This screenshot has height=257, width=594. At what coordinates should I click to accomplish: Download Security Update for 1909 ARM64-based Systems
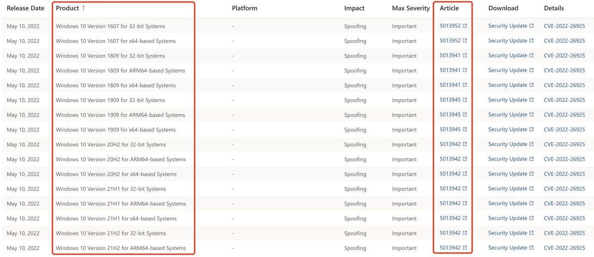coord(507,115)
